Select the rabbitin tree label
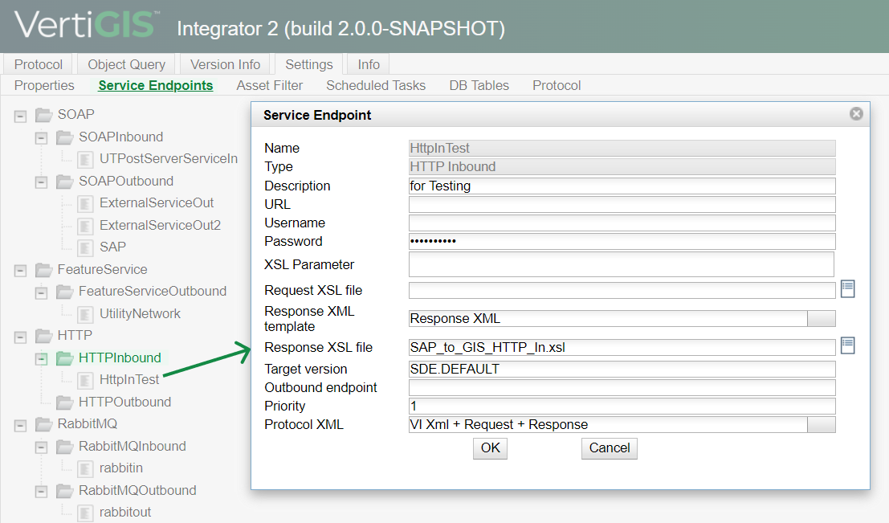This screenshot has width=889, height=523. (120, 468)
